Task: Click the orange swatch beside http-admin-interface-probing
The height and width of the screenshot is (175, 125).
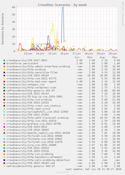Action: coord(4,66)
